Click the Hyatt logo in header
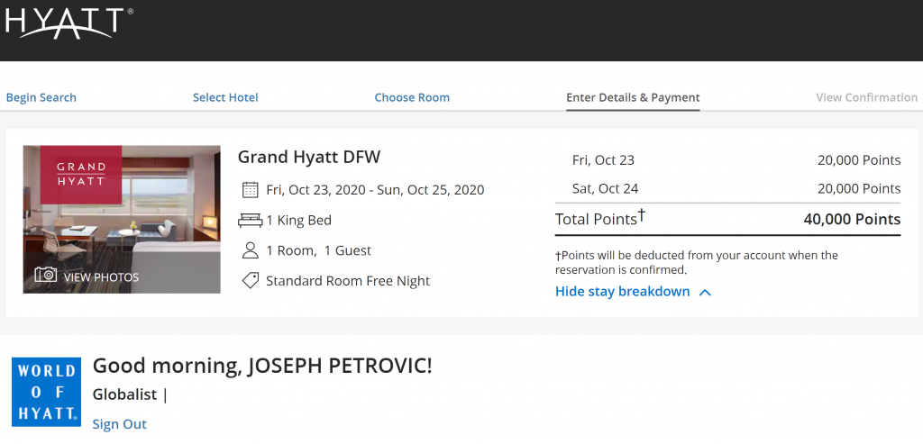This screenshot has height=444, width=923. tap(69, 23)
